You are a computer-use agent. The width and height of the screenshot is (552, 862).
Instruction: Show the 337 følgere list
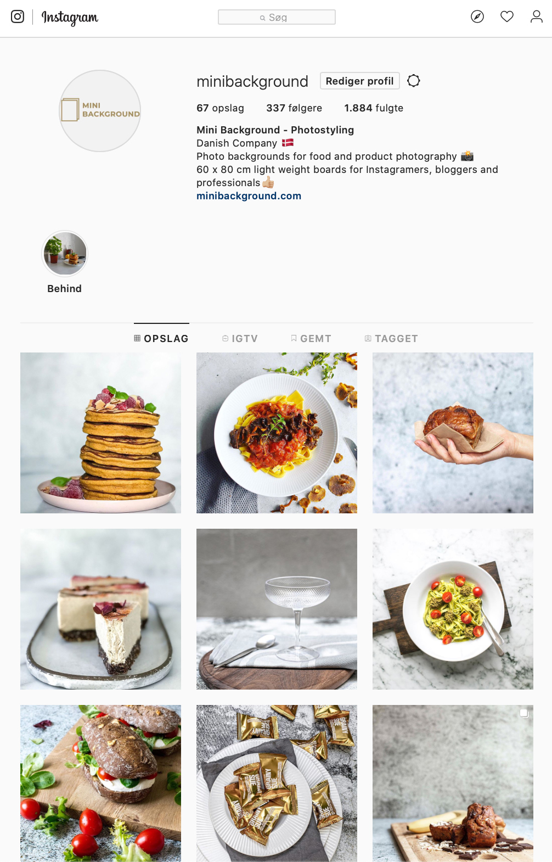(294, 108)
